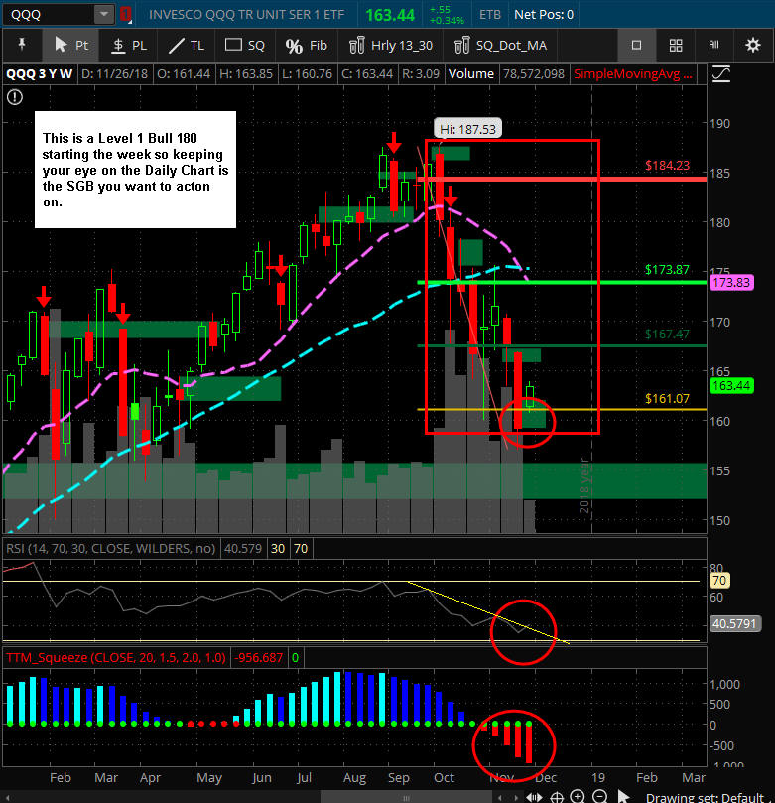Click Net Pos: 0 in the header

click(x=544, y=14)
